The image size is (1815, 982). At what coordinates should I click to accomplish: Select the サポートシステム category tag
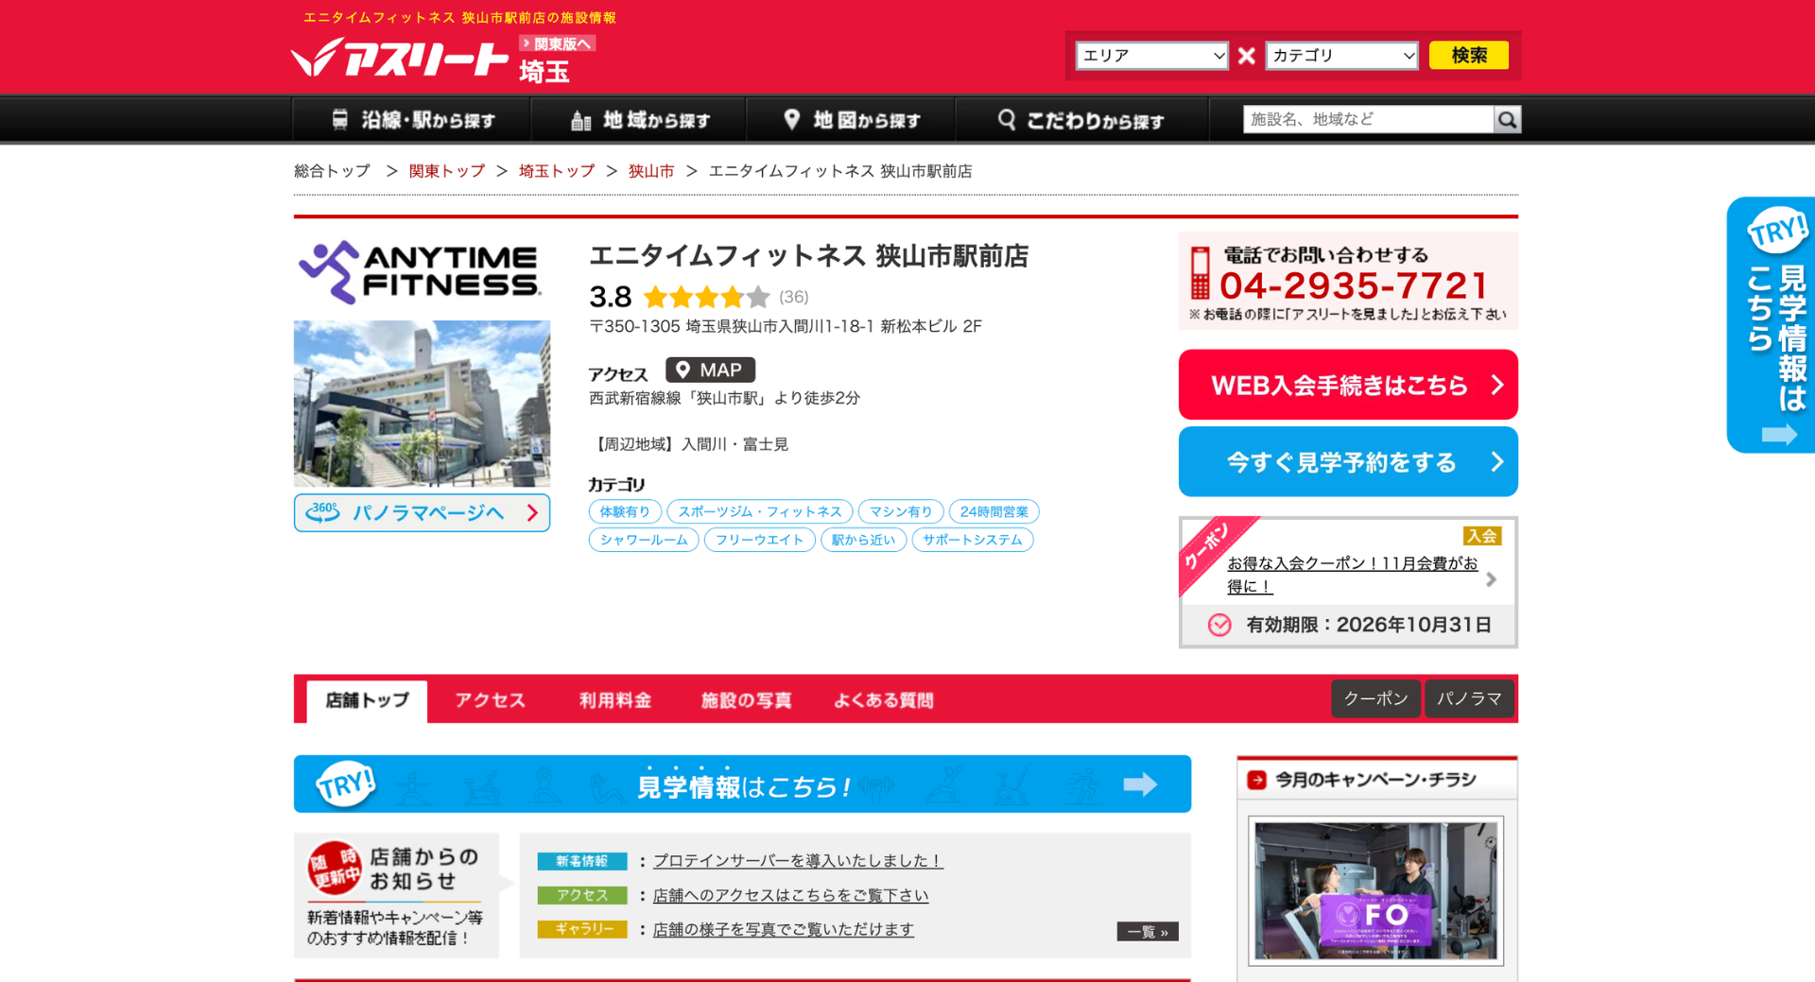pos(972,540)
